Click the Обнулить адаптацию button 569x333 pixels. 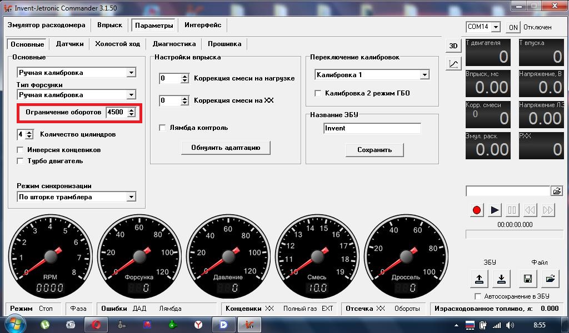226,148
